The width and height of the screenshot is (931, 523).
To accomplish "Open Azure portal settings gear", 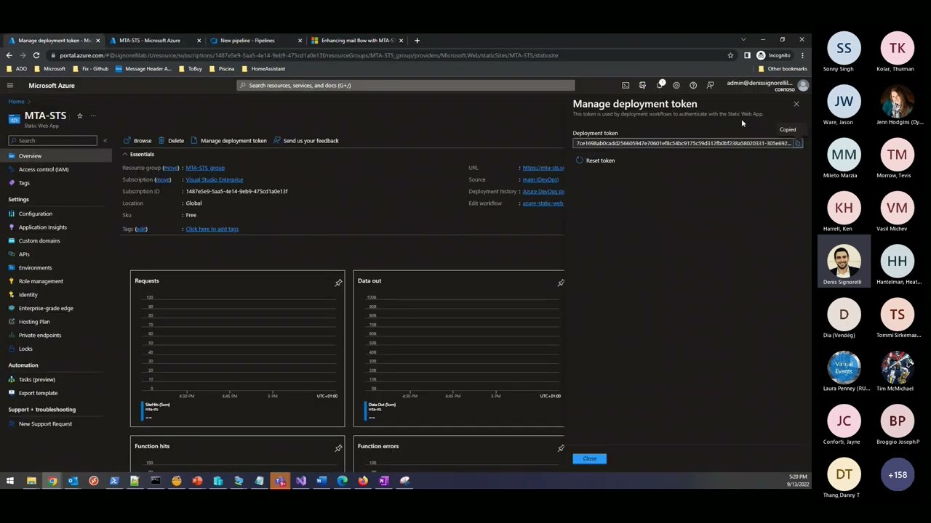I will [676, 86].
